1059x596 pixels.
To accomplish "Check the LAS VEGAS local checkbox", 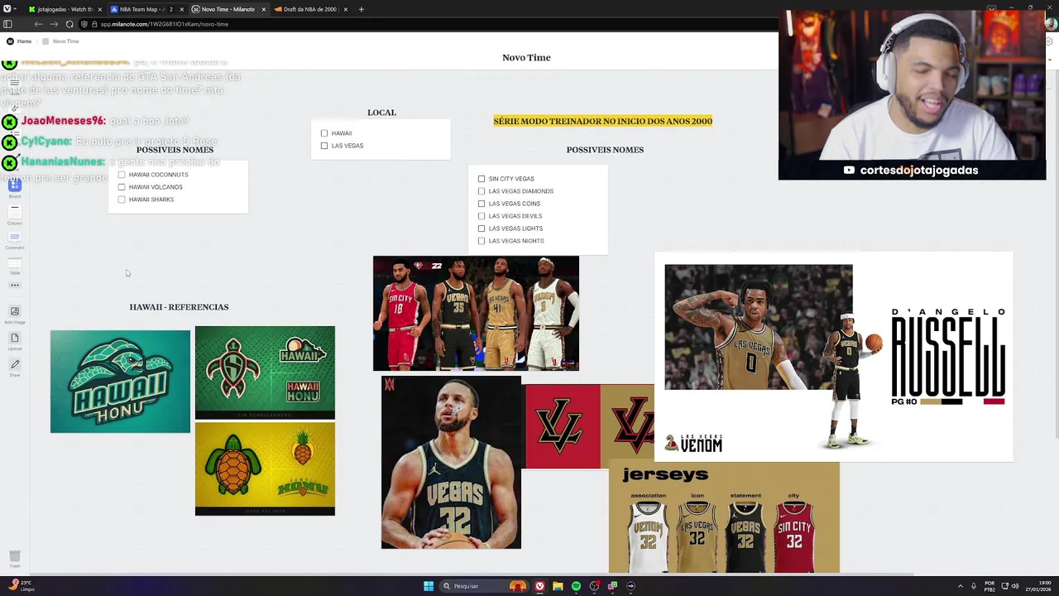I will pos(324,146).
